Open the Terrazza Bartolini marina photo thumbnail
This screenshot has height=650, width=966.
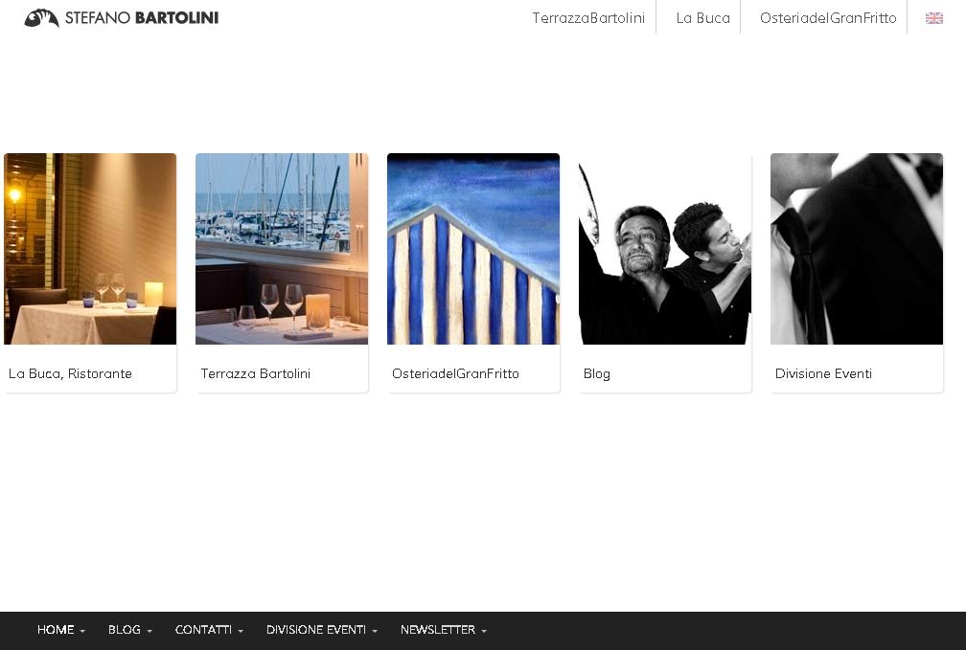[282, 249]
